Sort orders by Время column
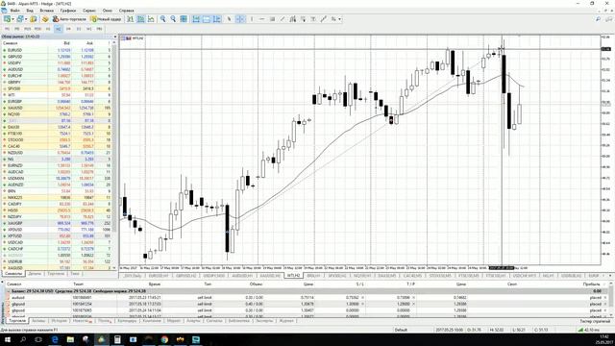 coord(154,284)
